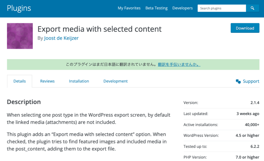Click the '3 weeks ago' value
The image size is (264, 161).
pyautogui.click(x=248, y=114)
